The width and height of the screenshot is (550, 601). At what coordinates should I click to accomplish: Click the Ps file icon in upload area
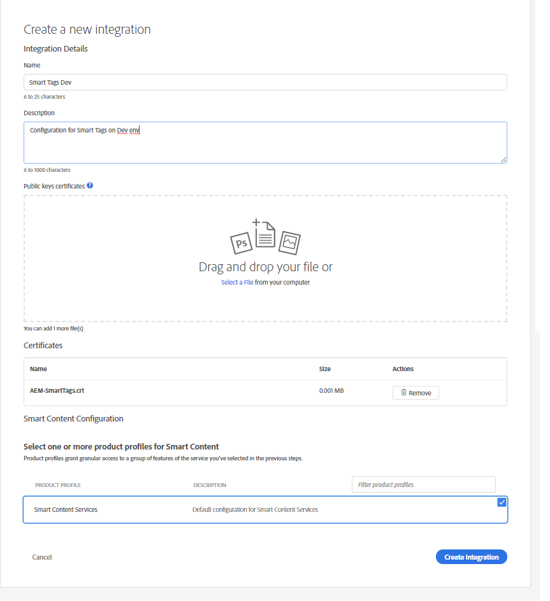pyautogui.click(x=240, y=243)
